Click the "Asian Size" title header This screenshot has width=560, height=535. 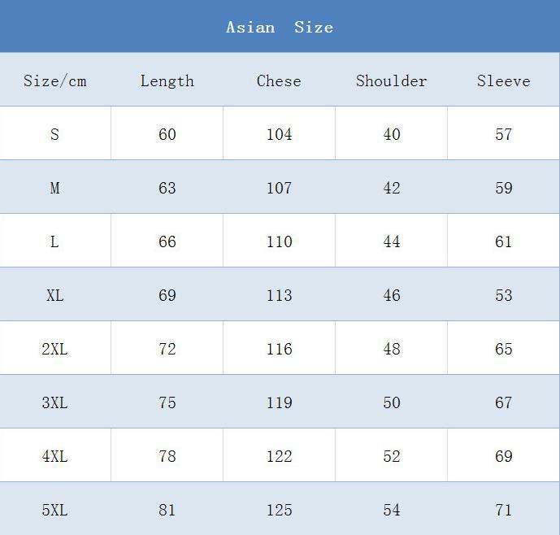click(280, 27)
